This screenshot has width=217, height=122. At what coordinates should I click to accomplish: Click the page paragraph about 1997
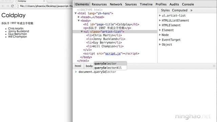17,23
